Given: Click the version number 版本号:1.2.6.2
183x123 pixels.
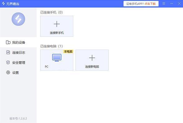Looking at the screenshot, I should (x=18, y=118).
